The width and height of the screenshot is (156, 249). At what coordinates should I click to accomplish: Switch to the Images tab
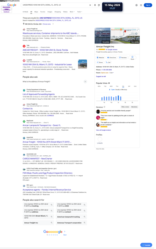[50, 12]
